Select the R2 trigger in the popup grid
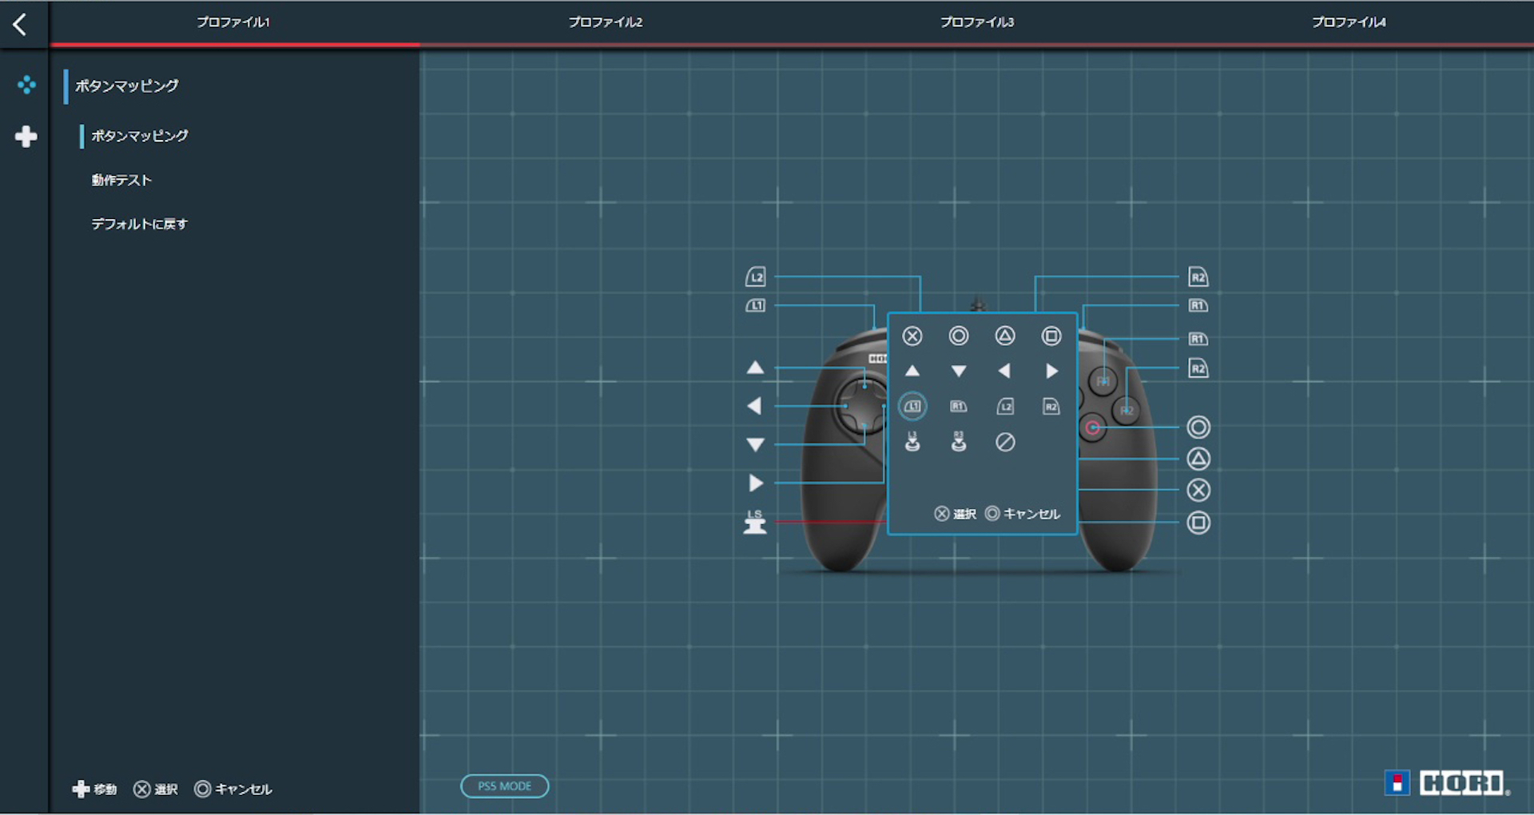Screen dimensions: 1534x815 [1051, 407]
